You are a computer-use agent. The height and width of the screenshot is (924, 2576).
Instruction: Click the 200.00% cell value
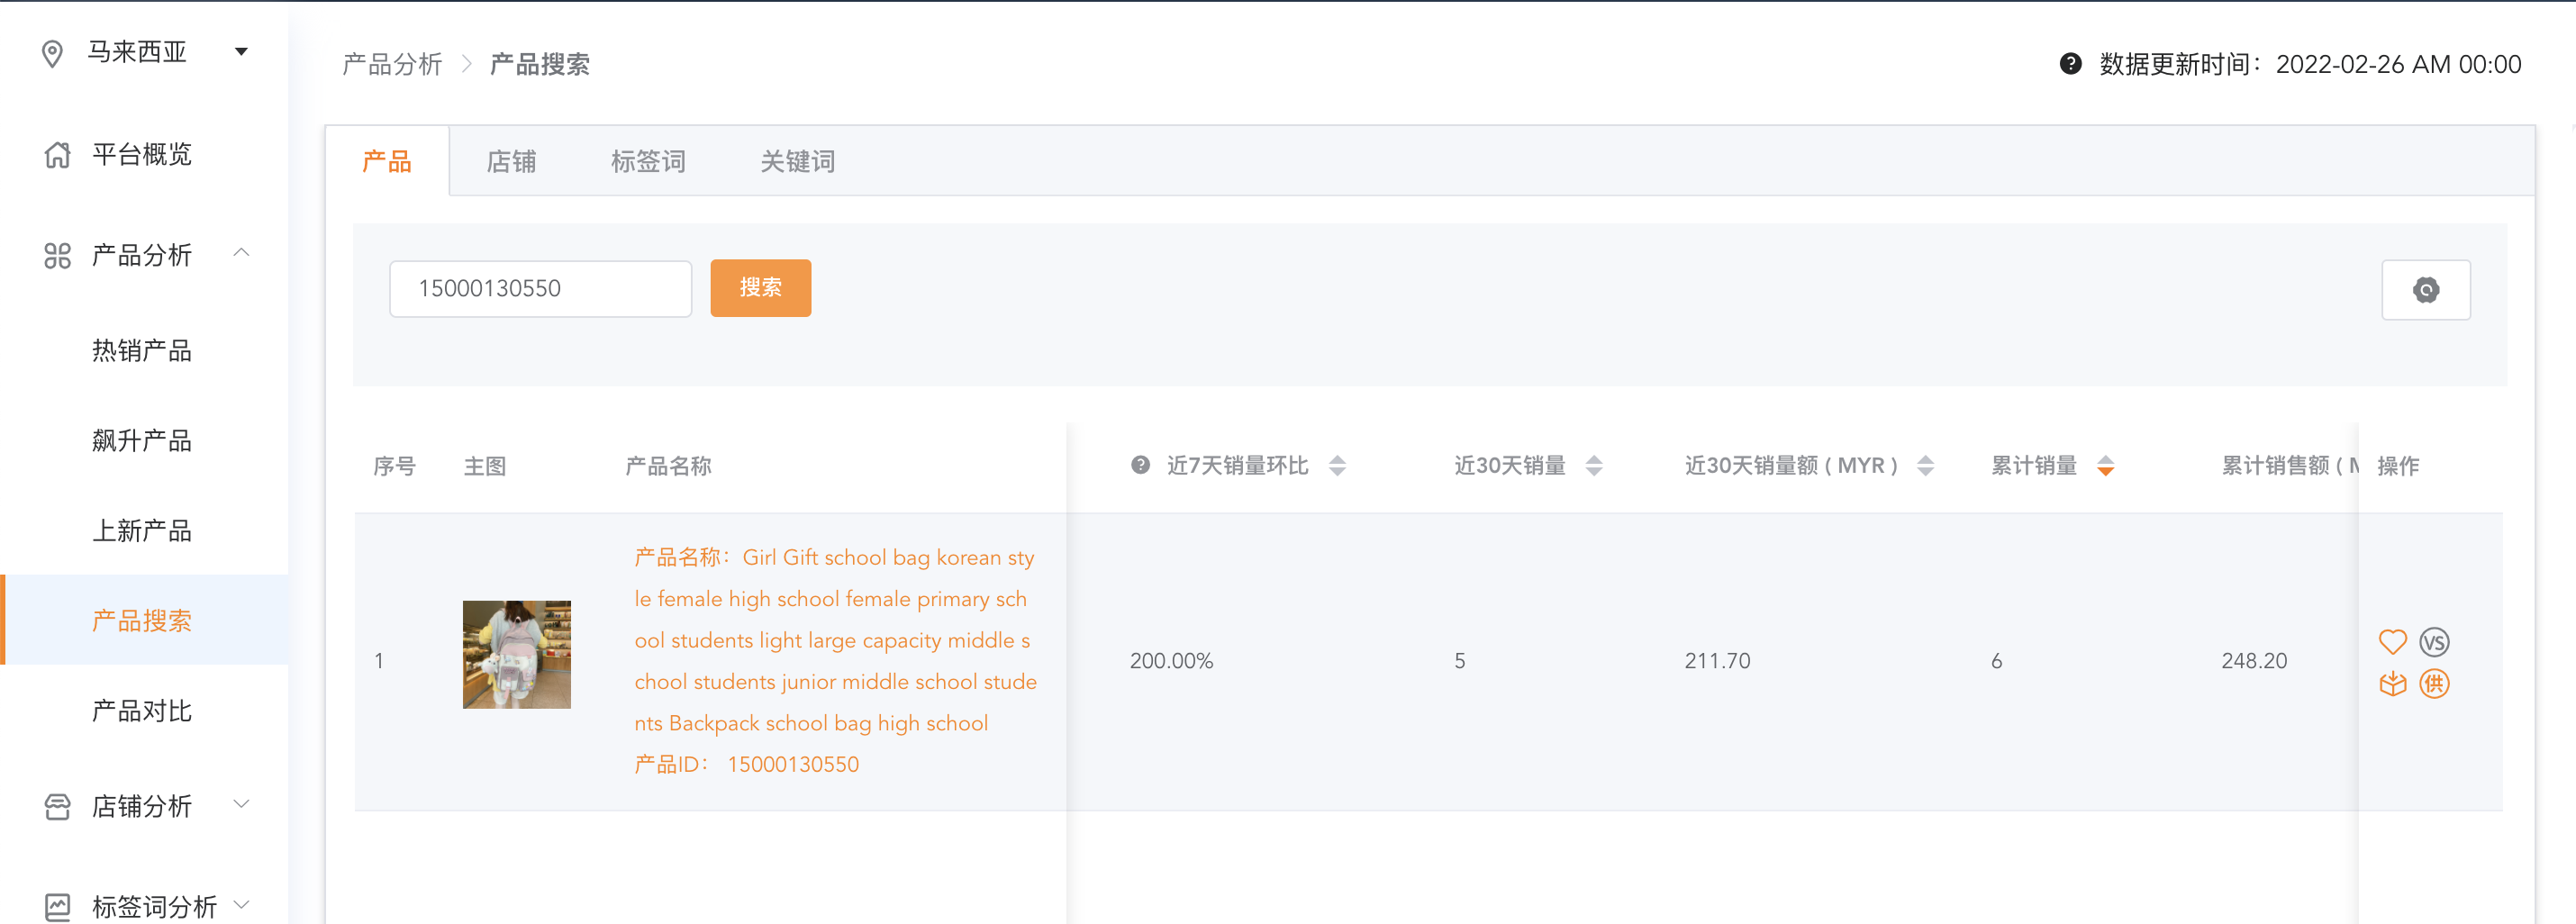coord(1171,661)
